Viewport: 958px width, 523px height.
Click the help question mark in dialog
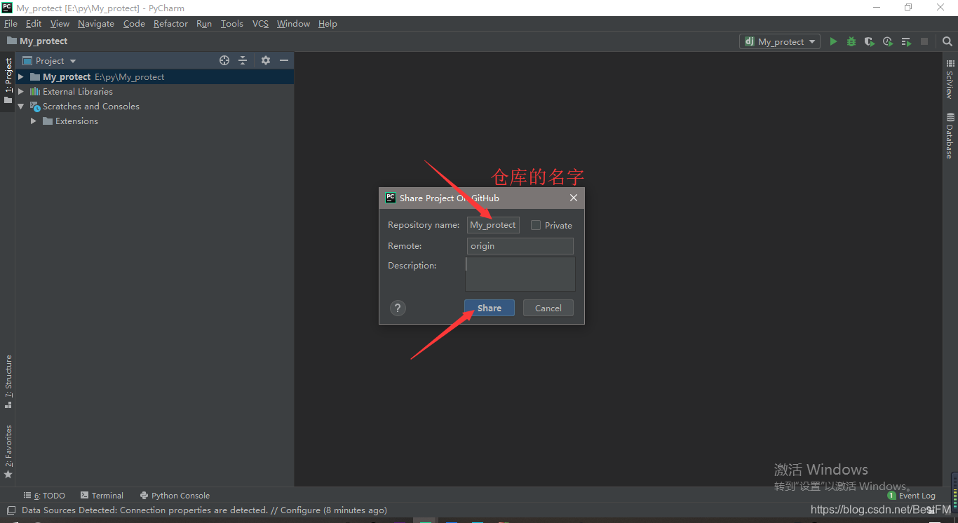coord(398,308)
